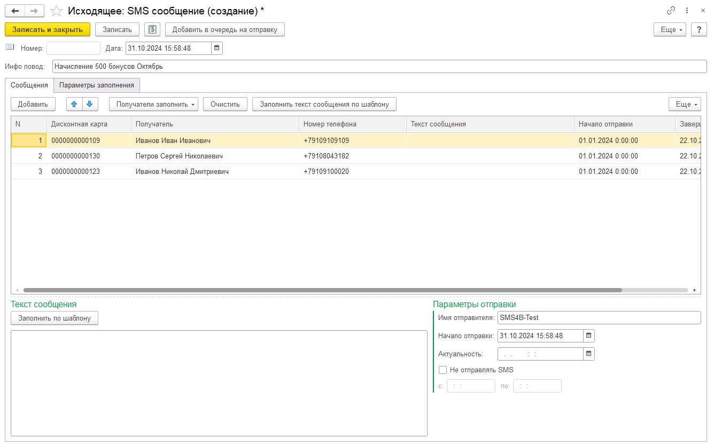Switch to the Параметры заполнения tab
Image resolution: width=714 pixels, height=447 pixels.
click(96, 85)
